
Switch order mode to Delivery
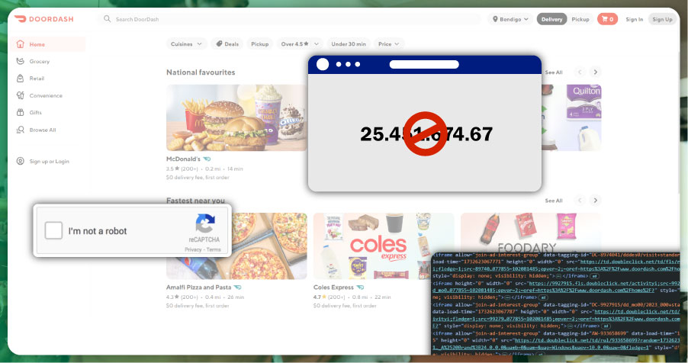point(551,19)
